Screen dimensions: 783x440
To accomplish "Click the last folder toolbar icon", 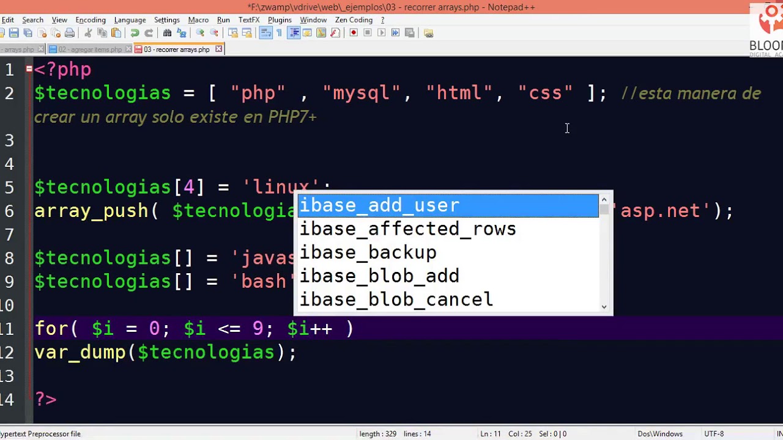I will coord(429,33).
